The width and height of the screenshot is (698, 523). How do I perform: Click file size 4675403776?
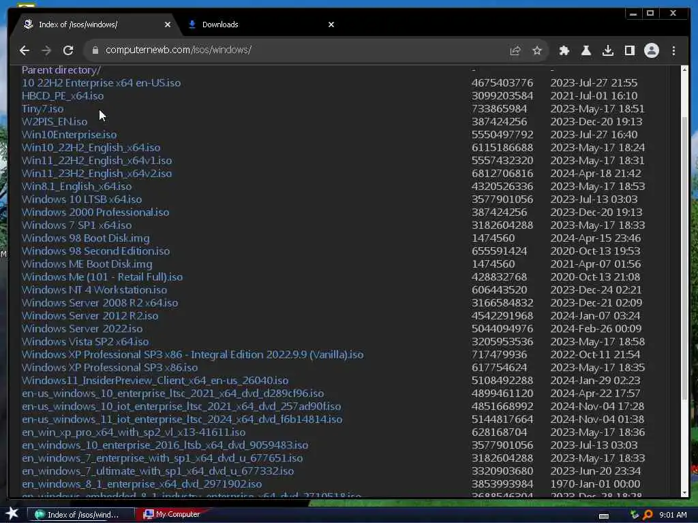pyautogui.click(x=502, y=82)
